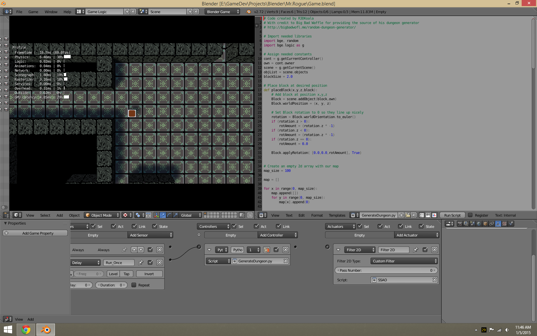
Task: Toggle line numbers in text editor
Action: click(x=422, y=215)
